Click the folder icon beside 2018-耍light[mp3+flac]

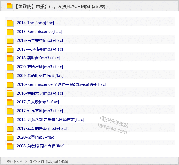point(10,58)
